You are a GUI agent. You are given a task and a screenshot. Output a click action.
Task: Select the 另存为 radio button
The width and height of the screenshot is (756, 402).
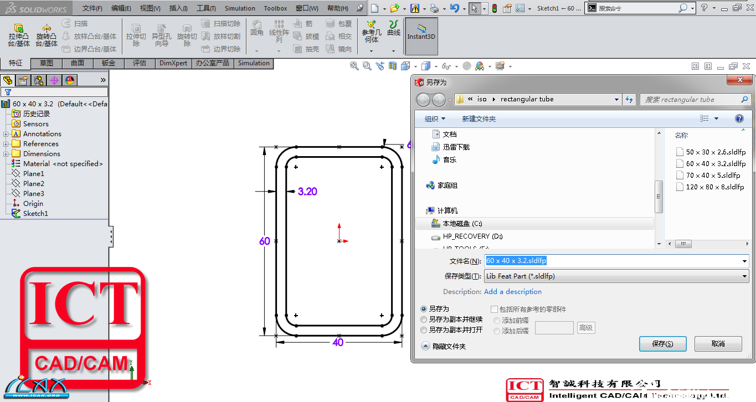pos(424,309)
